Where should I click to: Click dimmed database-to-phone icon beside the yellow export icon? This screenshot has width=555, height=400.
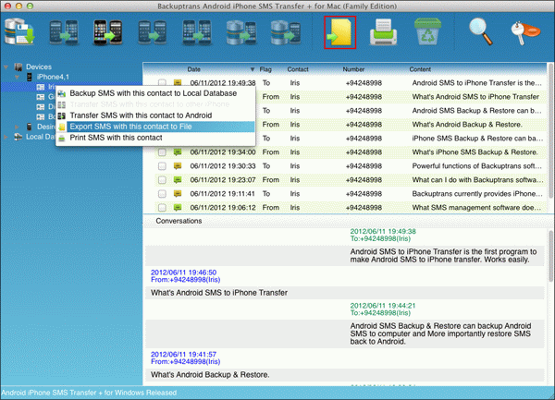click(x=286, y=32)
